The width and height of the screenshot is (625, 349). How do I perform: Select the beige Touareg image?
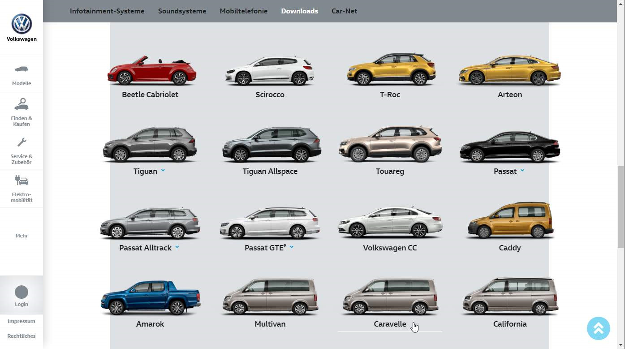coord(390,143)
